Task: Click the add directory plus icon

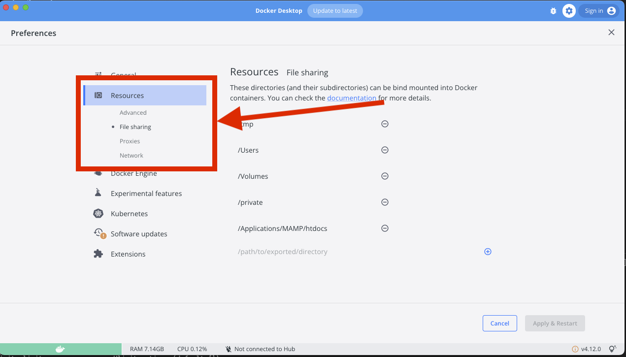Action: coord(488,252)
